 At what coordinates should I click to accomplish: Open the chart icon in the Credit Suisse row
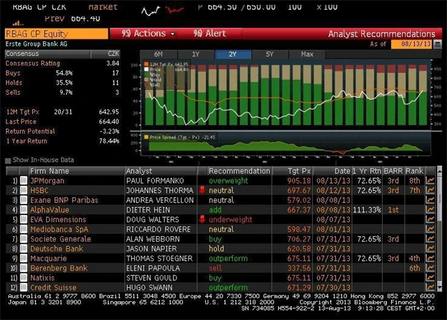[430, 288]
